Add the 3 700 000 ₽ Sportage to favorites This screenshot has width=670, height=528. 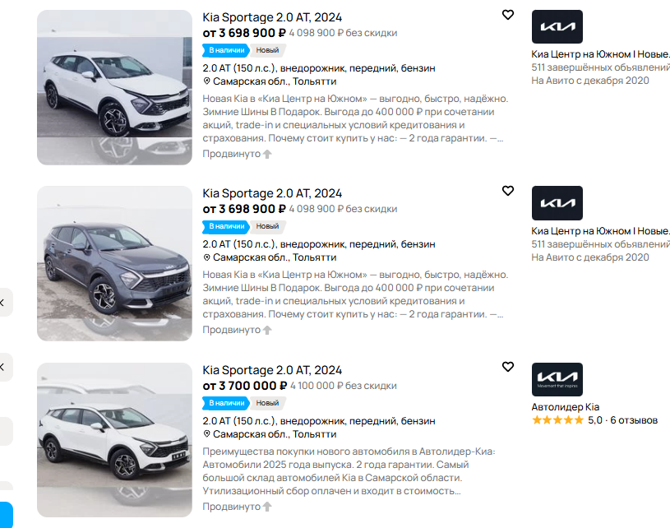(508, 367)
